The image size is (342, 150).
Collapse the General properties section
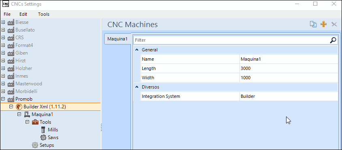137,50
